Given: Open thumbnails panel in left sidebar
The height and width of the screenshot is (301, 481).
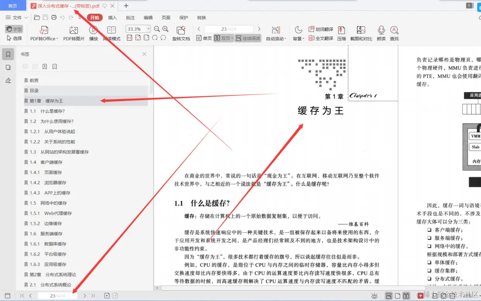Looking at the screenshot, I should tap(8, 68).
